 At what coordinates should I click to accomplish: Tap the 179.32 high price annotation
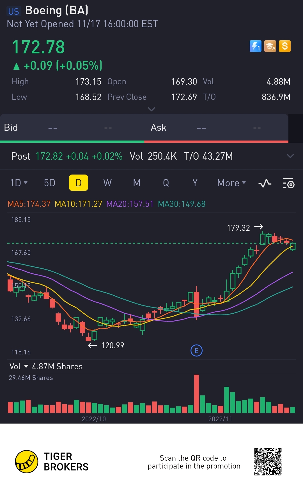tap(238, 228)
